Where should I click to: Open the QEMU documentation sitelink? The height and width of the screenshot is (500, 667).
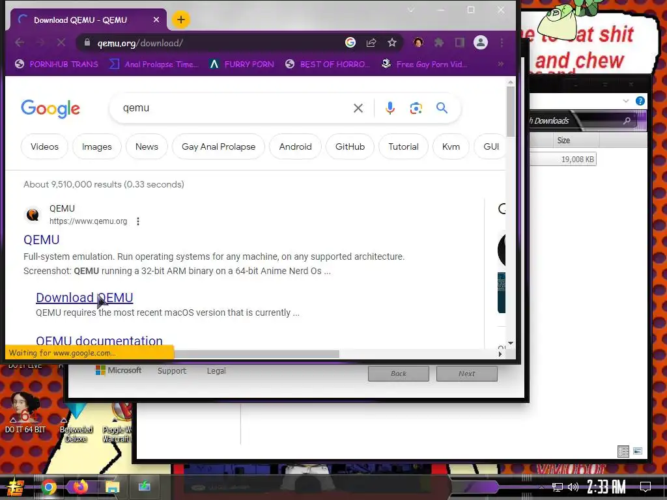99,340
